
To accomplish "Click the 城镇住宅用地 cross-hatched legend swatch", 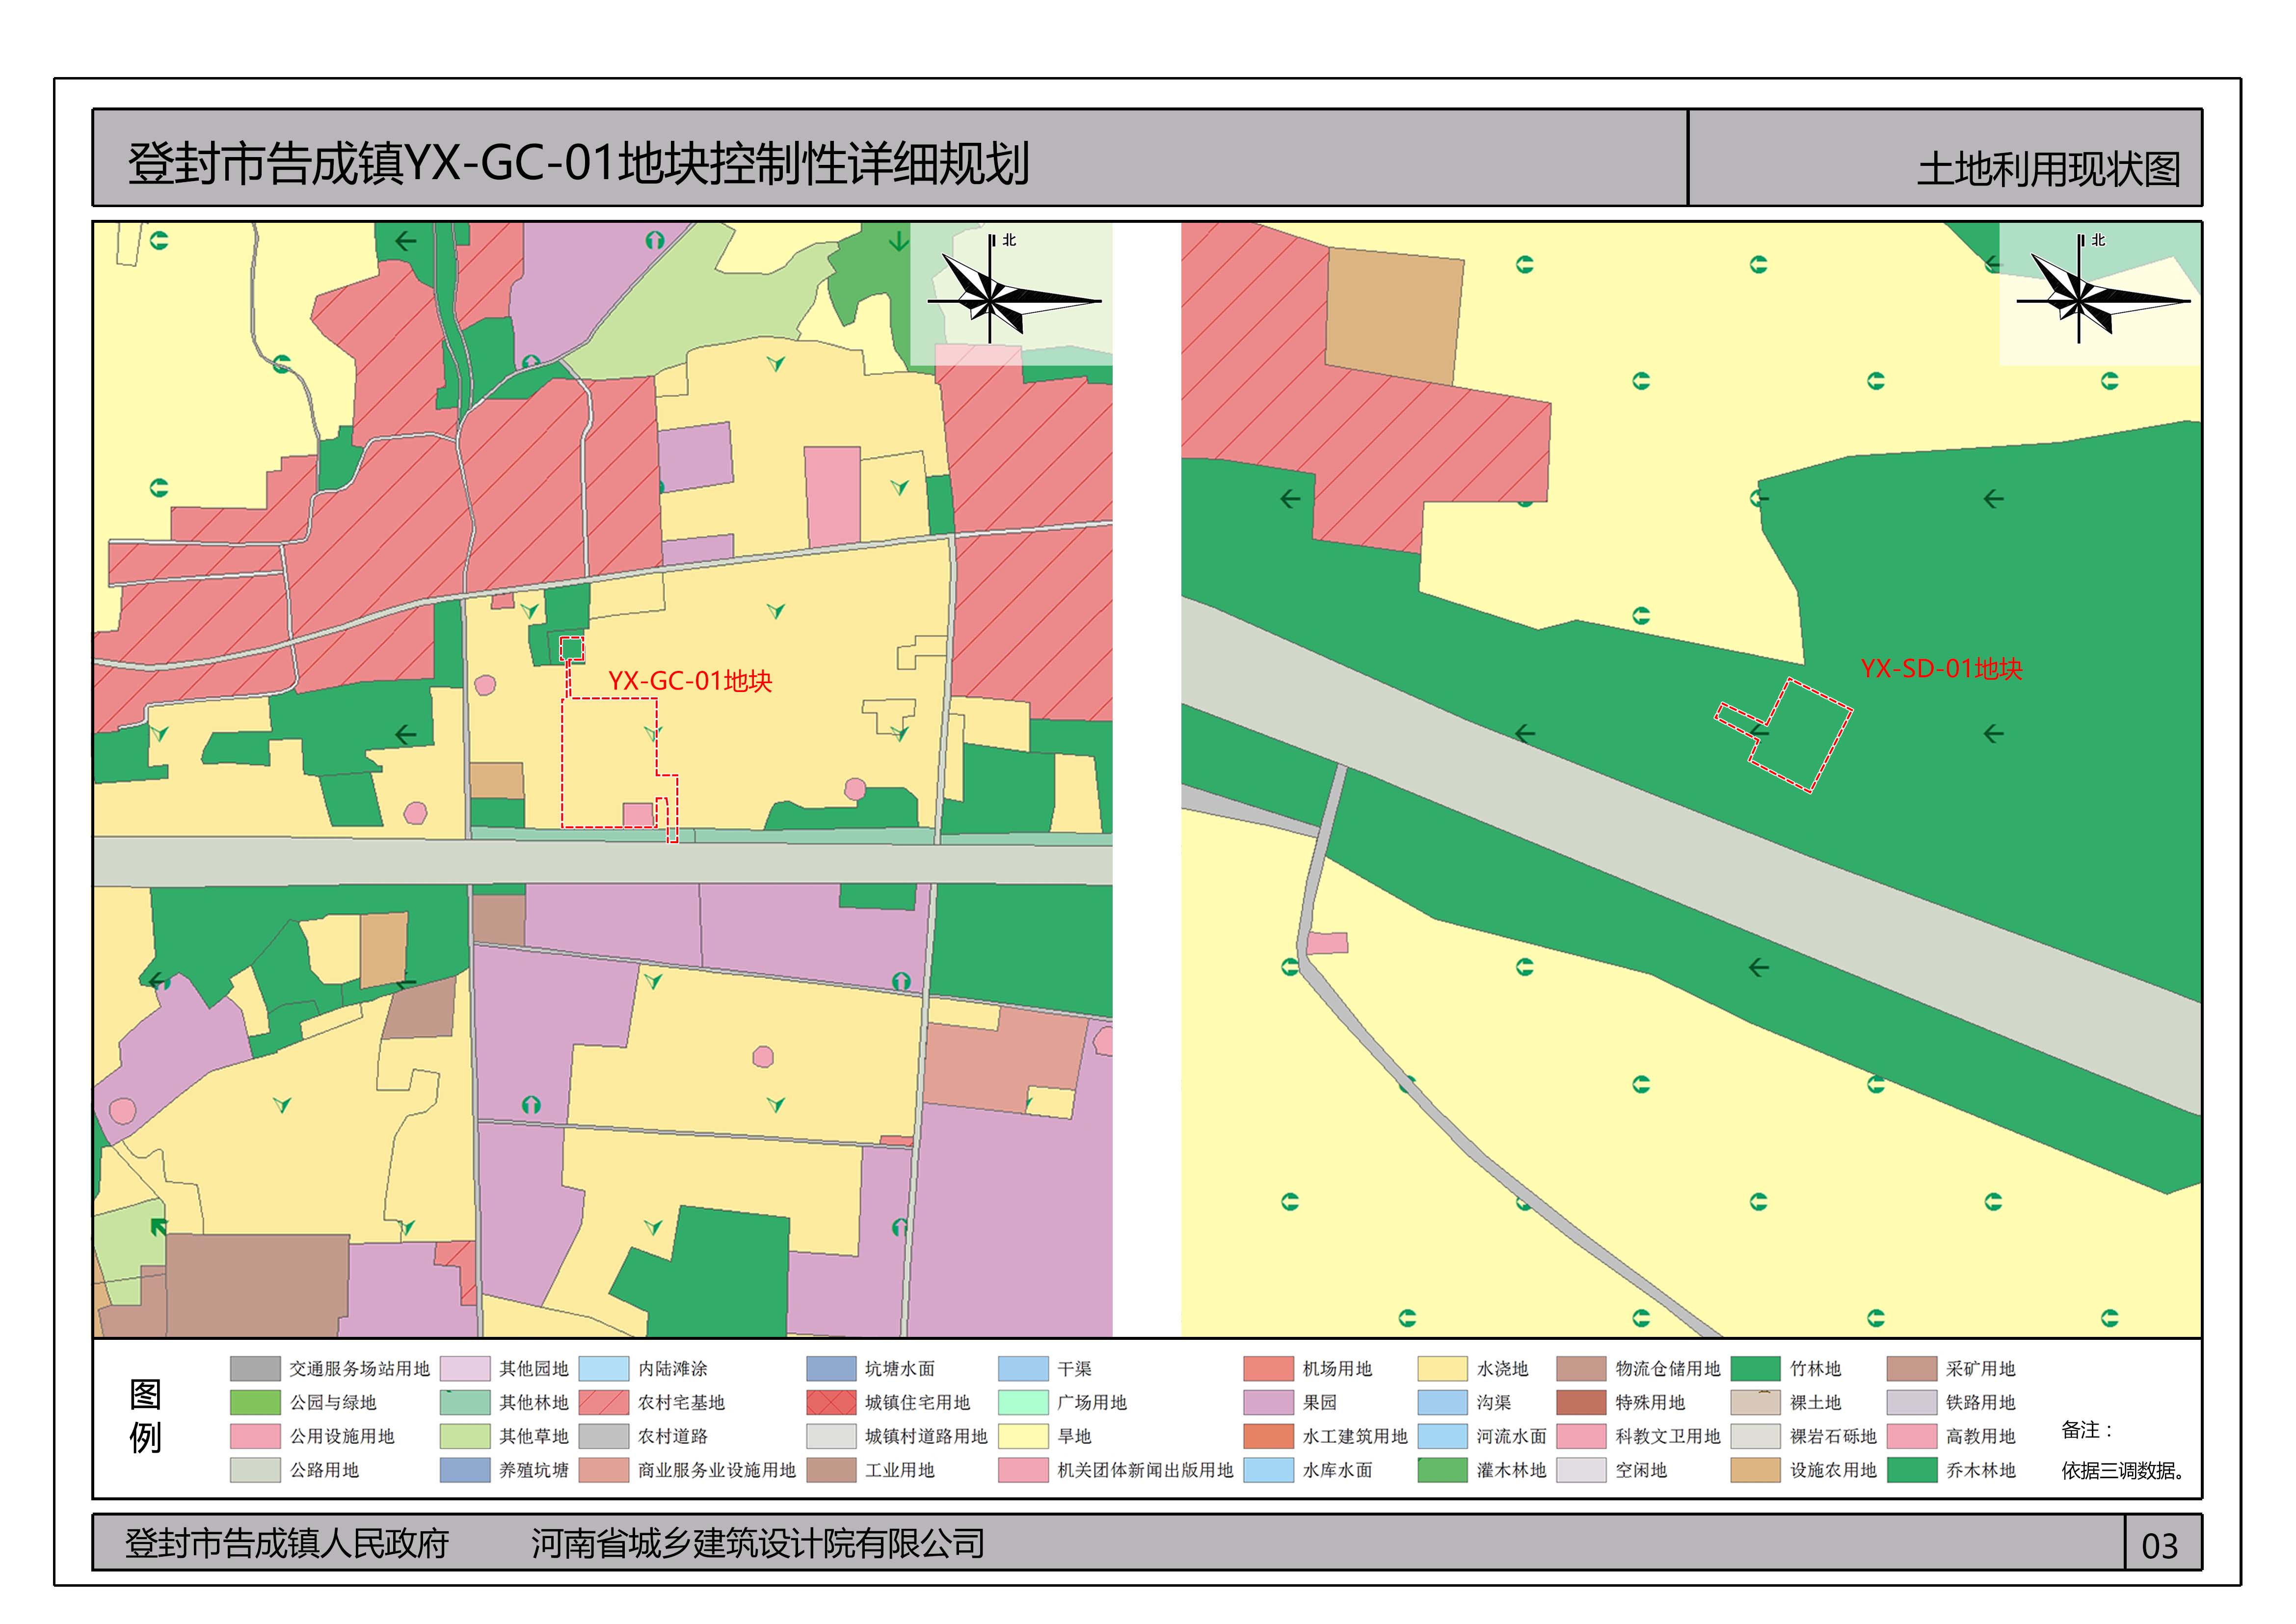I will click(831, 1402).
